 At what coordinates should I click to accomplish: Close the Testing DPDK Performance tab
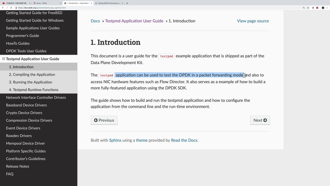point(122,3)
